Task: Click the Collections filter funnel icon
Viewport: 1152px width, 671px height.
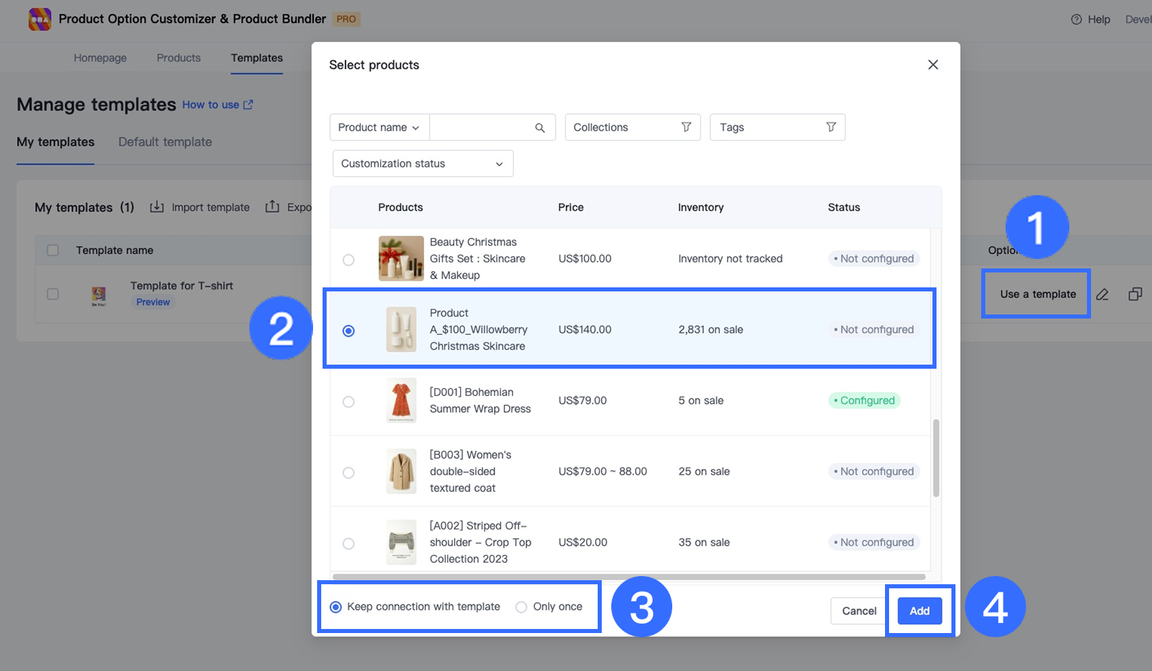Action: click(x=686, y=127)
